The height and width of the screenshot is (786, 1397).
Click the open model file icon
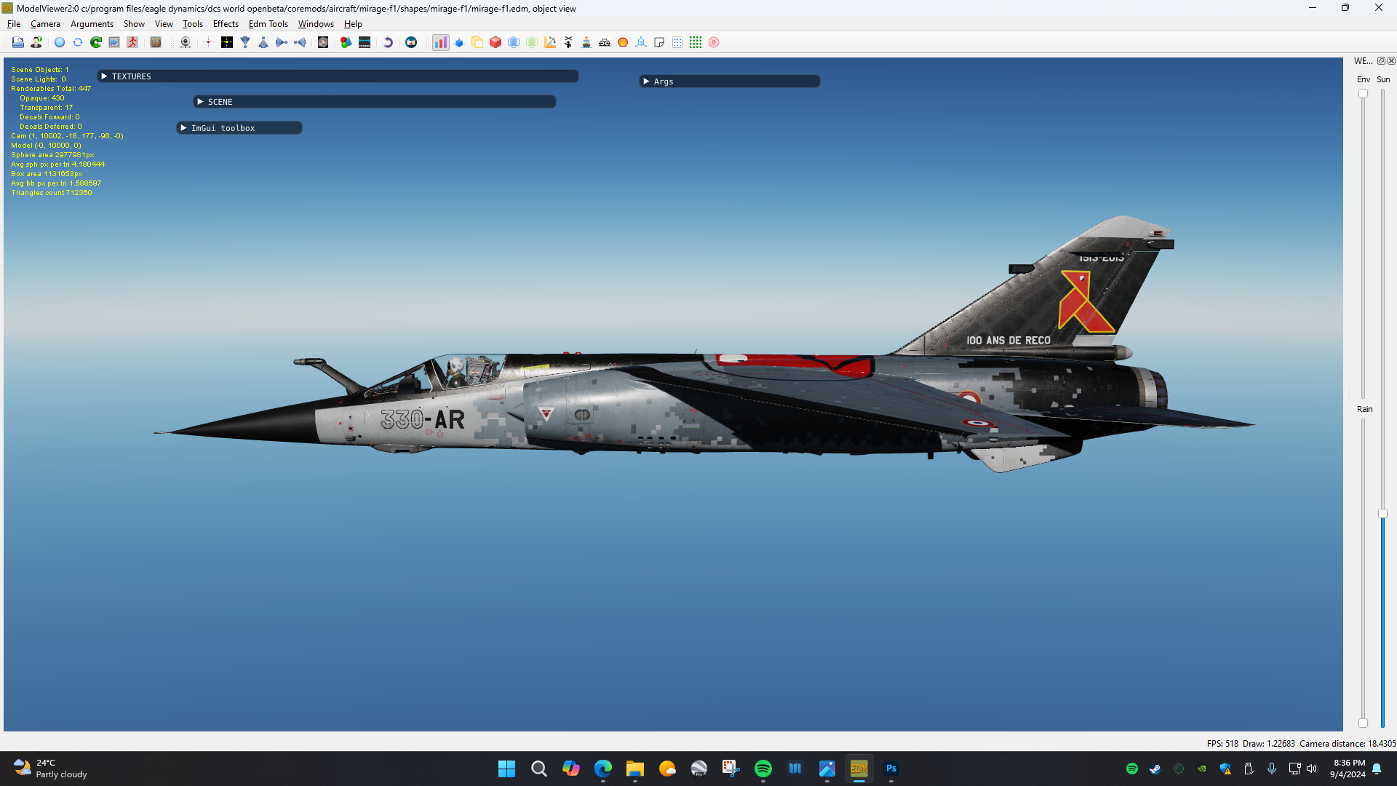tap(18, 42)
